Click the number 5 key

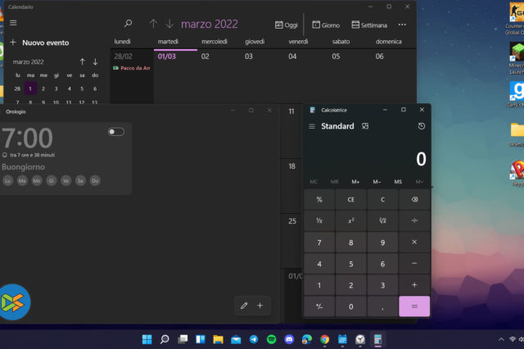tap(351, 264)
